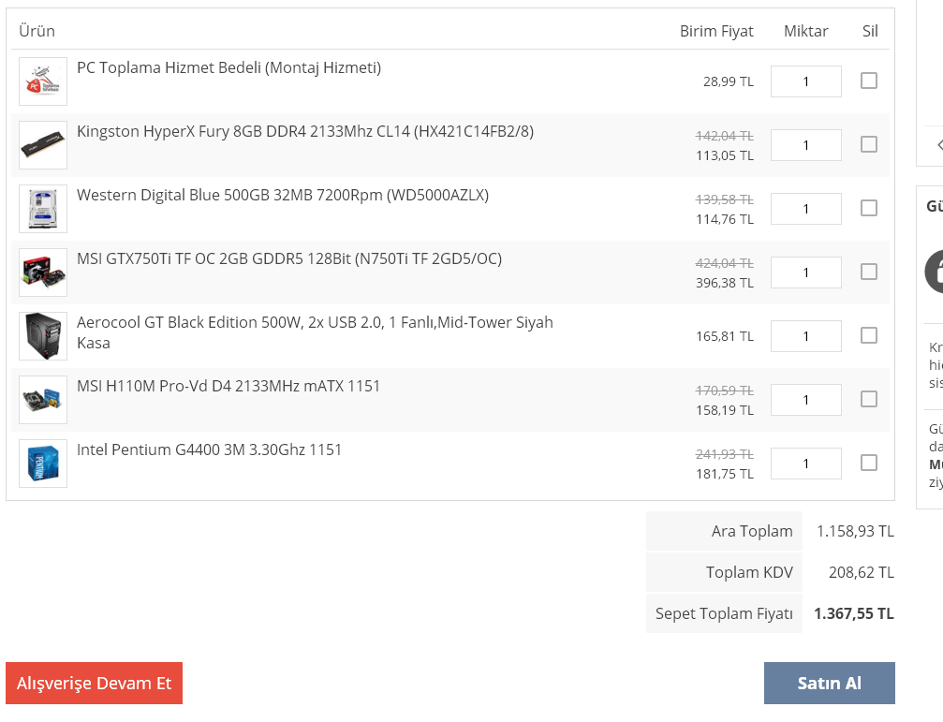Click the struck-through 139,58 TL old price
Viewport: 943px width, 722px height.
pos(725,199)
